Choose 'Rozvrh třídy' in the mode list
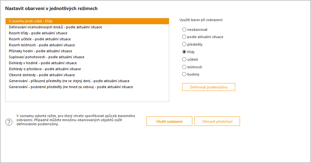 pos(87,33)
